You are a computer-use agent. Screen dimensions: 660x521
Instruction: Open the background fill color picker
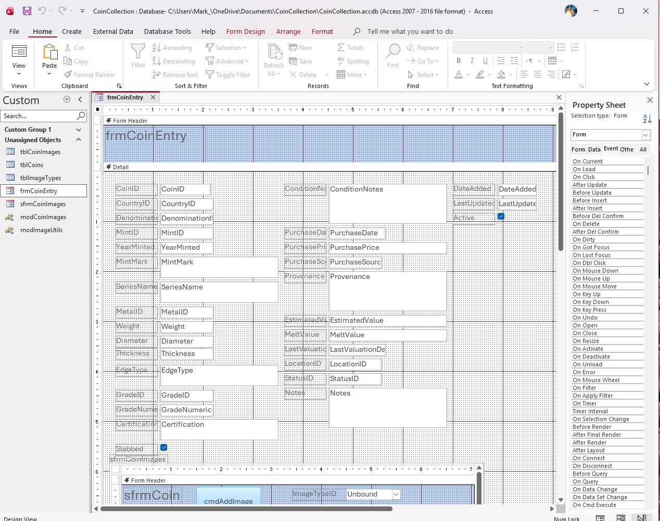click(511, 74)
